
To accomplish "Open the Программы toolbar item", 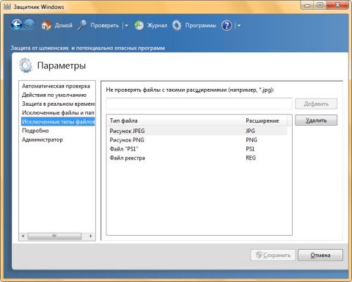I will pyautogui.click(x=201, y=26).
